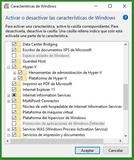The width and height of the screenshot is (134, 160).
Task: Expand the Servicio WAS node
Action: point(9,130)
